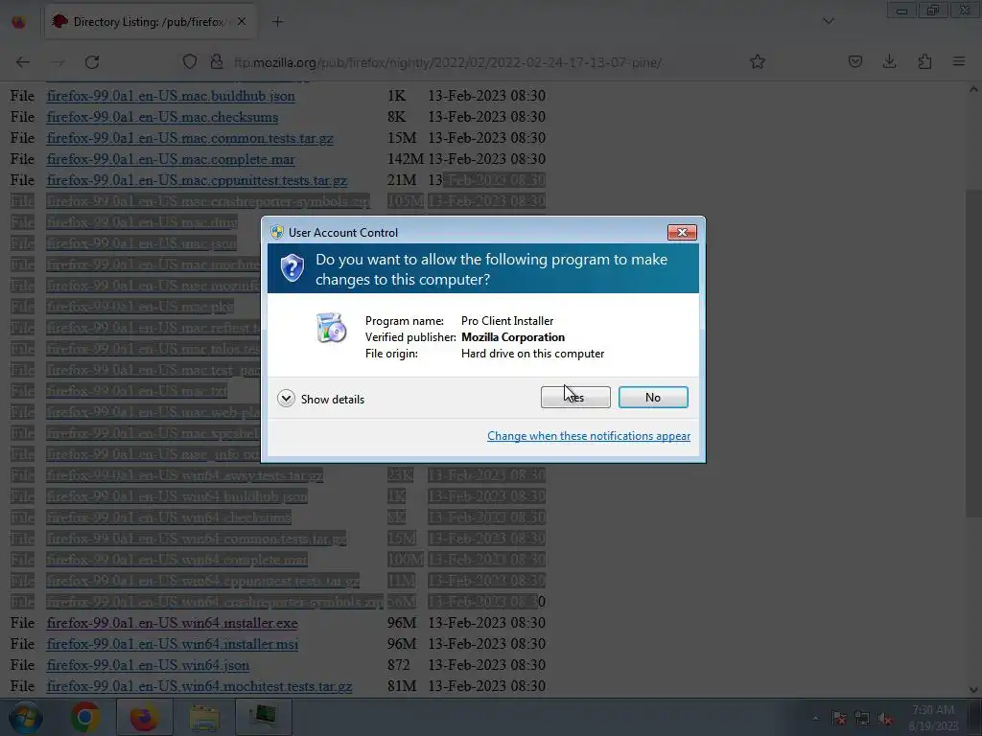This screenshot has height=736, width=982.
Task: Click the Firefox logo beside the tabs
Action: click(x=19, y=22)
